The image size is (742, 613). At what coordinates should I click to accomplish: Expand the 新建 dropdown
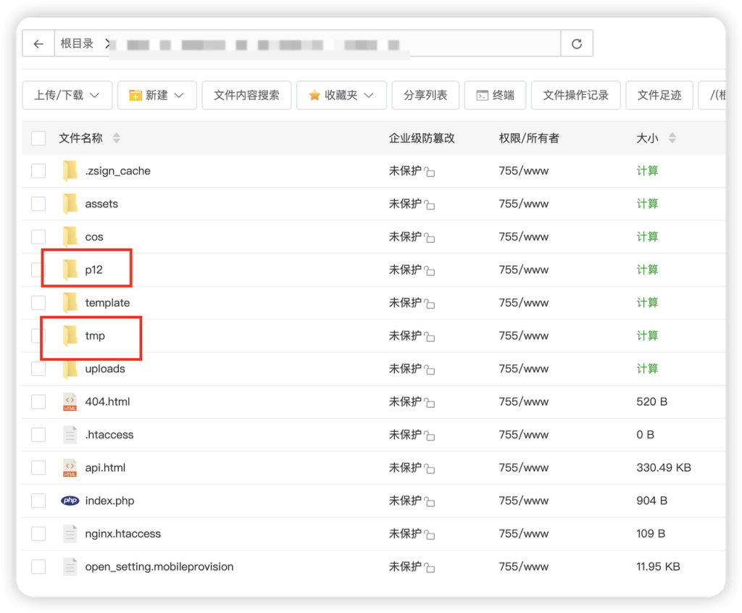pos(157,95)
